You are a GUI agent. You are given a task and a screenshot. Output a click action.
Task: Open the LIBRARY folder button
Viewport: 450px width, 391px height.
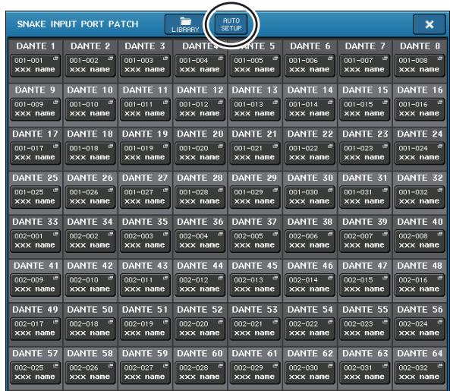(185, 25)
